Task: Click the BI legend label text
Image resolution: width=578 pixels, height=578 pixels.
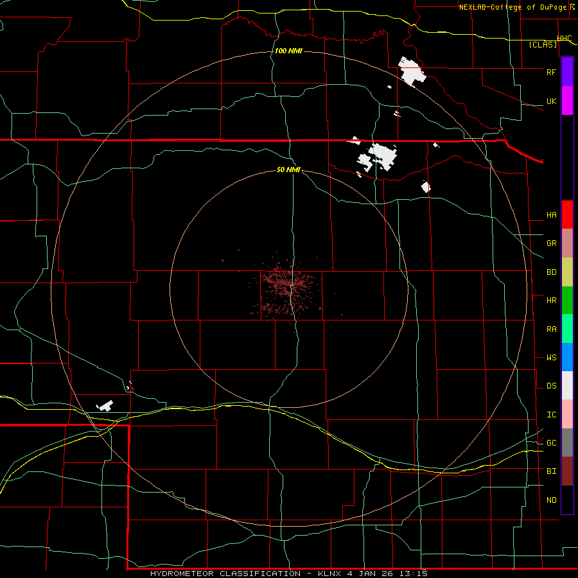Action: (551, 471)
